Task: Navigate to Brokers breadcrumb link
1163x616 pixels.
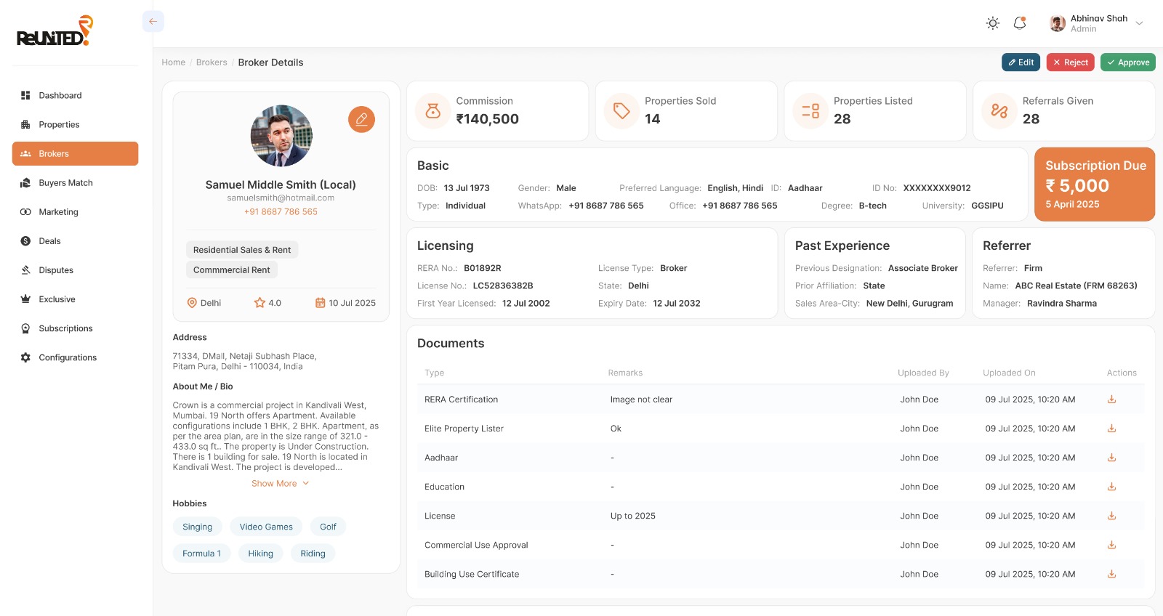Action: (x=212, y=62)
